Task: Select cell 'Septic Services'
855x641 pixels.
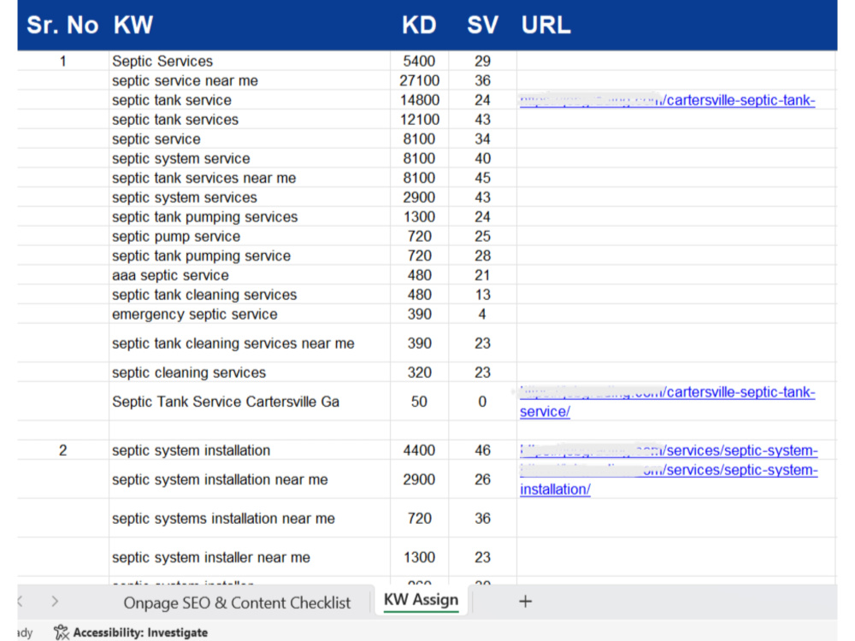Action: pos(250,61)
